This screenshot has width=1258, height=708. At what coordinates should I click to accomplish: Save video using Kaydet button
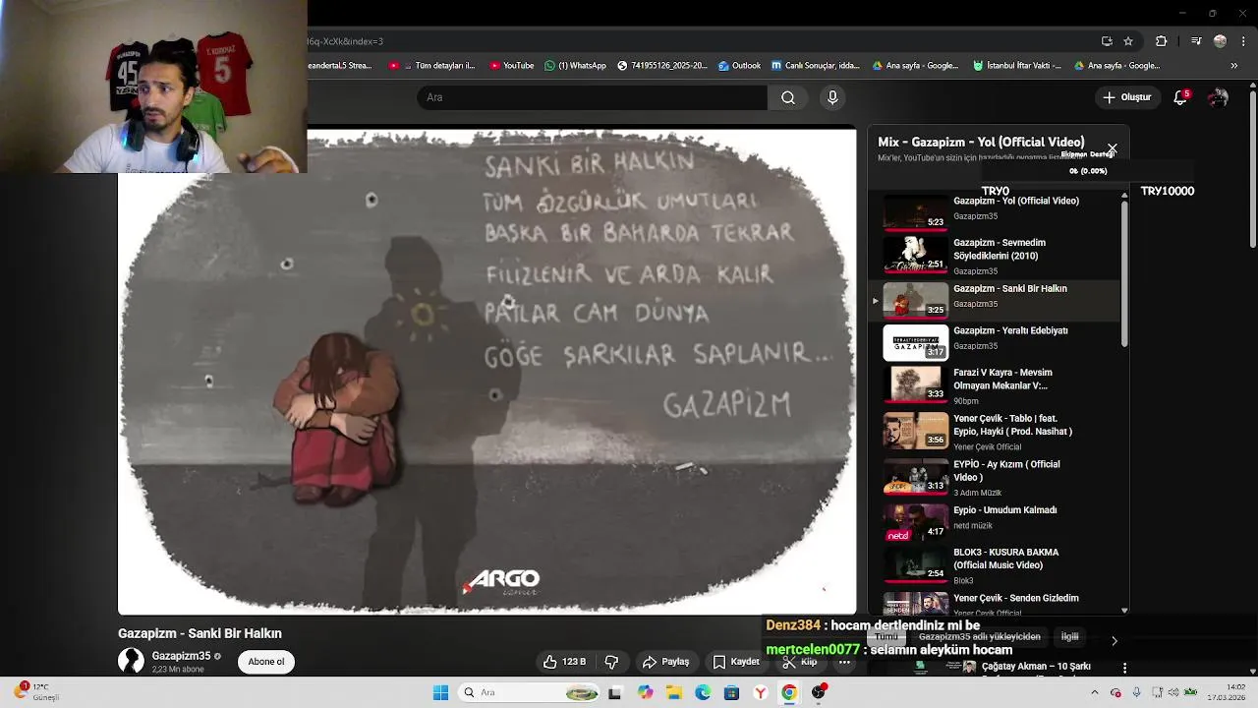(x=736, y=662)
